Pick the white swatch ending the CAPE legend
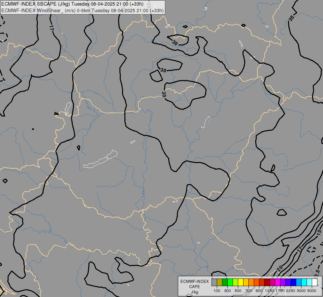This screenshot has width=323, height=297. click(314, 282)
